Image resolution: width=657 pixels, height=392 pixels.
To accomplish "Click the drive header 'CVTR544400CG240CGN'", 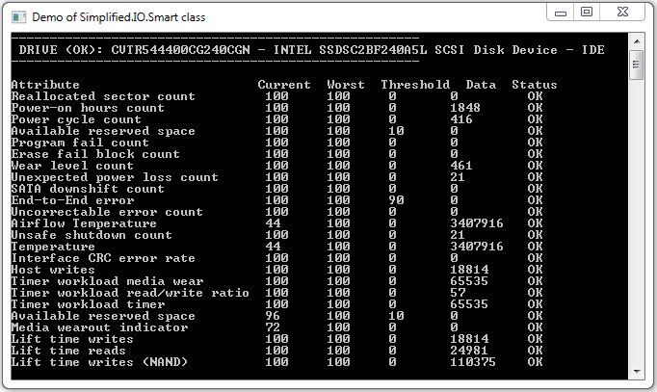I will click(x=180, y=50).
